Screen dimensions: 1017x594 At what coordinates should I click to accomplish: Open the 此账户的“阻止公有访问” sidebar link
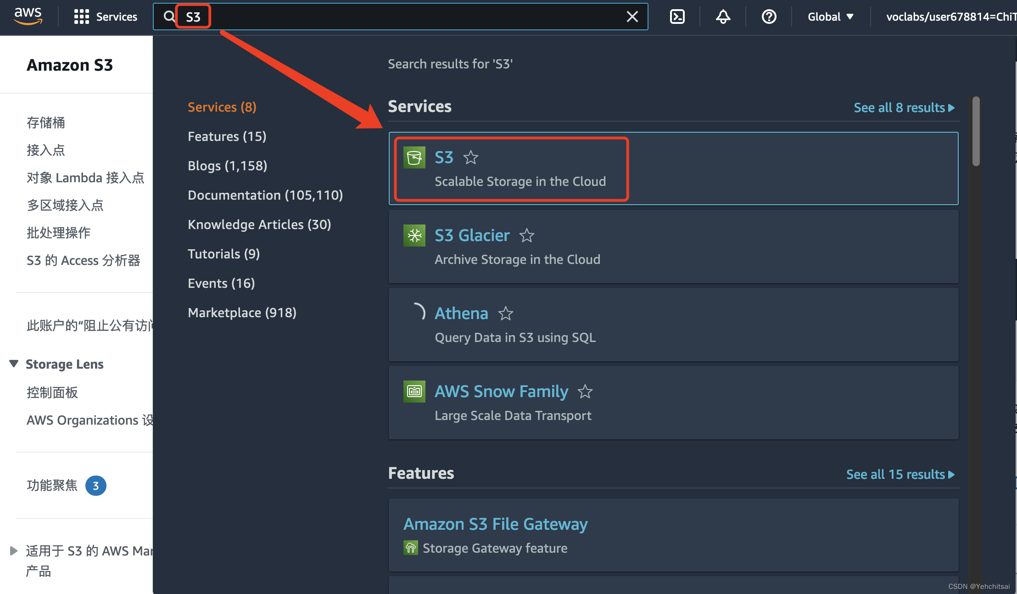[90, 325]
